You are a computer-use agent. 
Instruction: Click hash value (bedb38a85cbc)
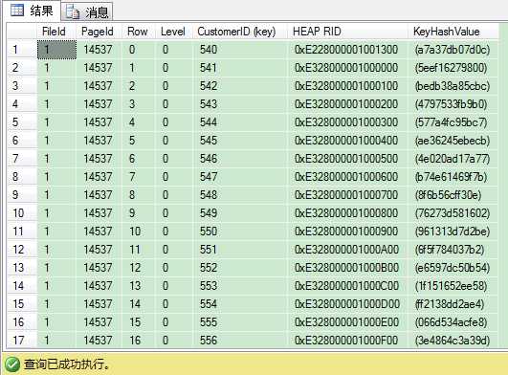[453, 86]
